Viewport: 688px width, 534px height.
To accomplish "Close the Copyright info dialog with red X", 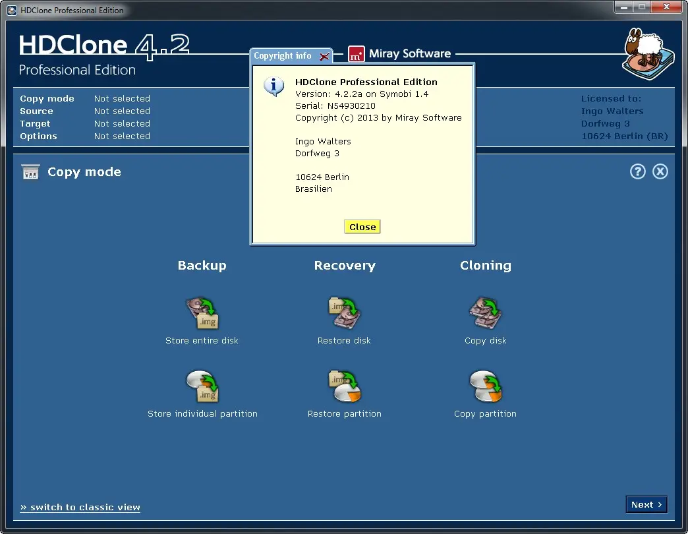I will click(x=324, y=56).
